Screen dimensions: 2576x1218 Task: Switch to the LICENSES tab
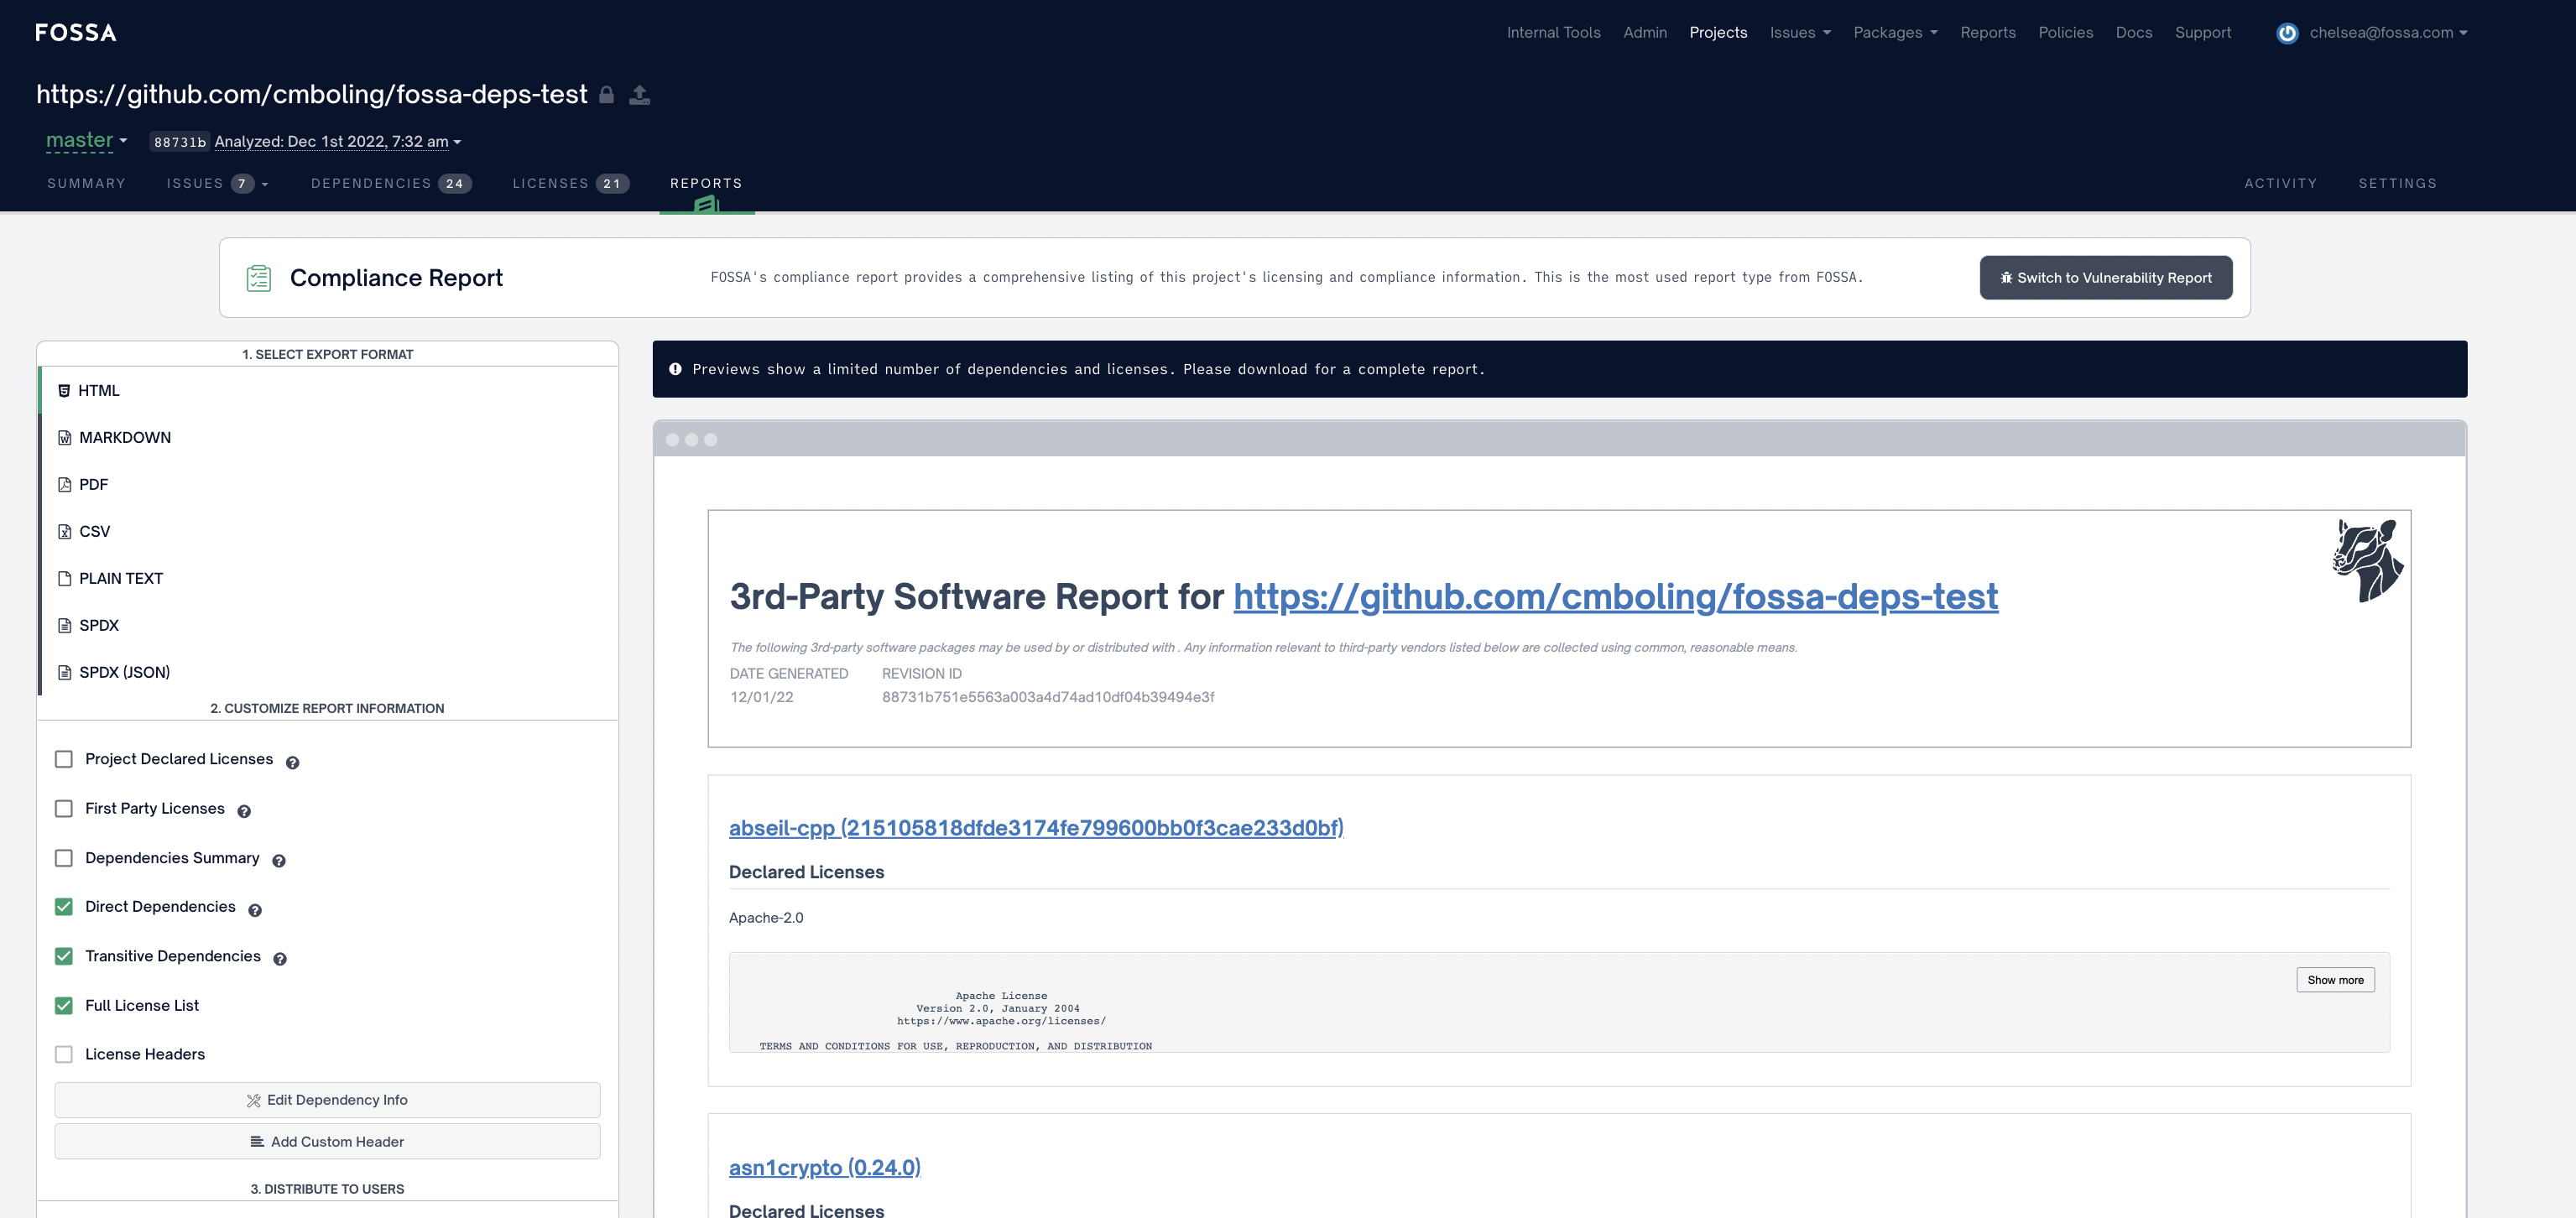pyautogui.click(x=570, y=184)
